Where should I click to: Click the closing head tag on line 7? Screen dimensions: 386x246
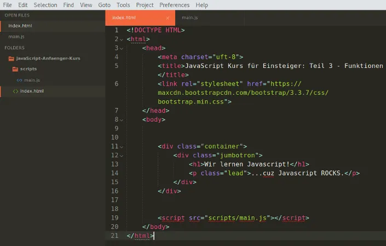tap(155, 111)
